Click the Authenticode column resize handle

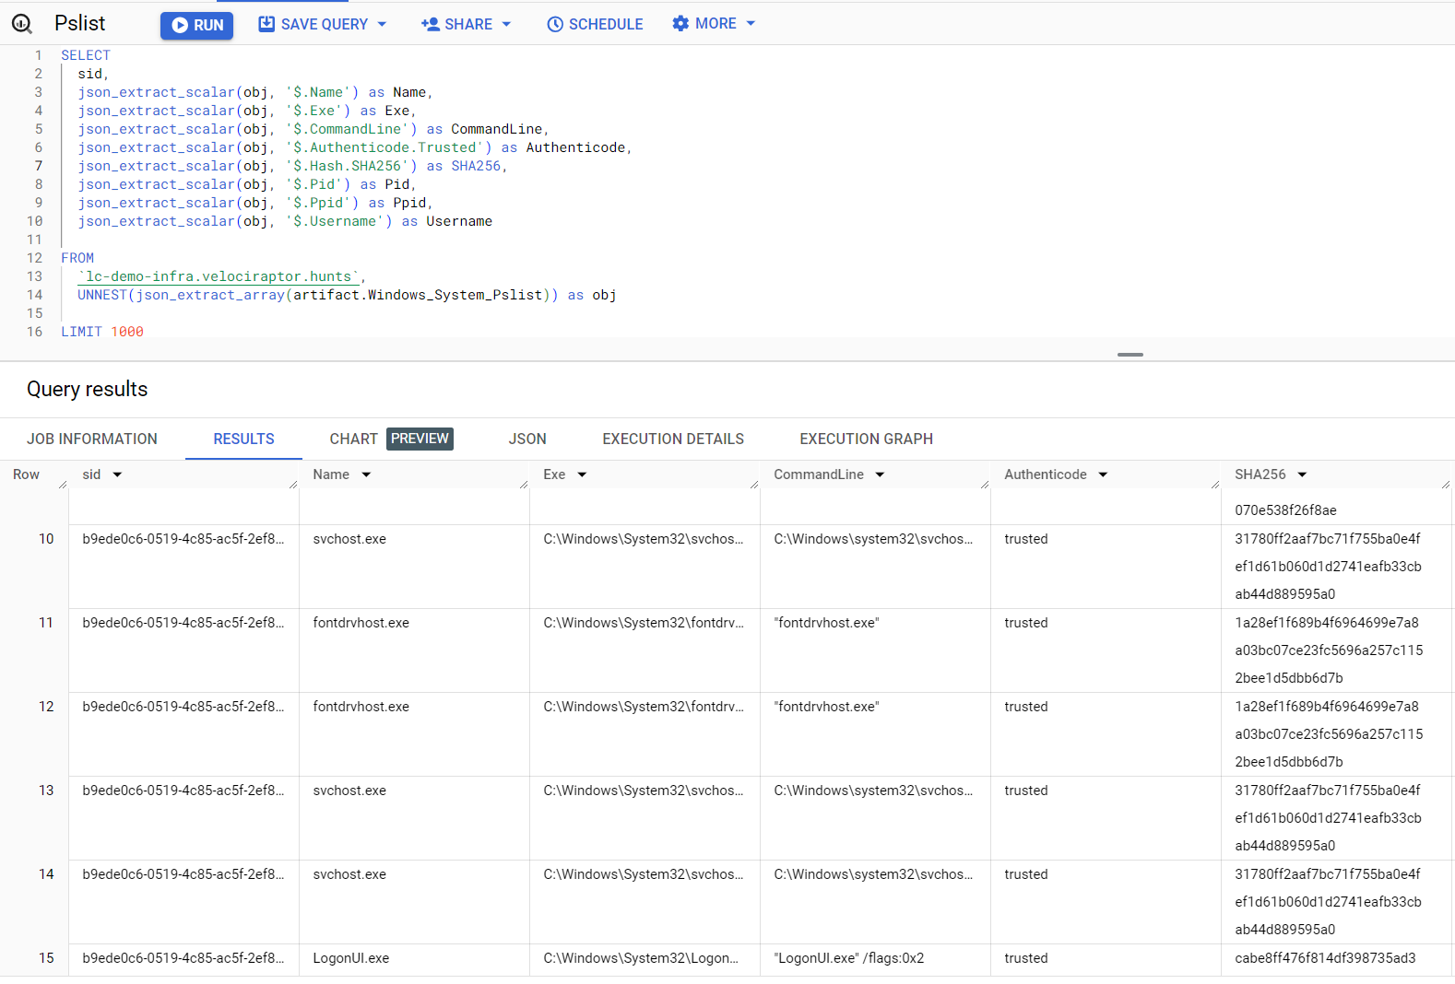pos(1215,485)
